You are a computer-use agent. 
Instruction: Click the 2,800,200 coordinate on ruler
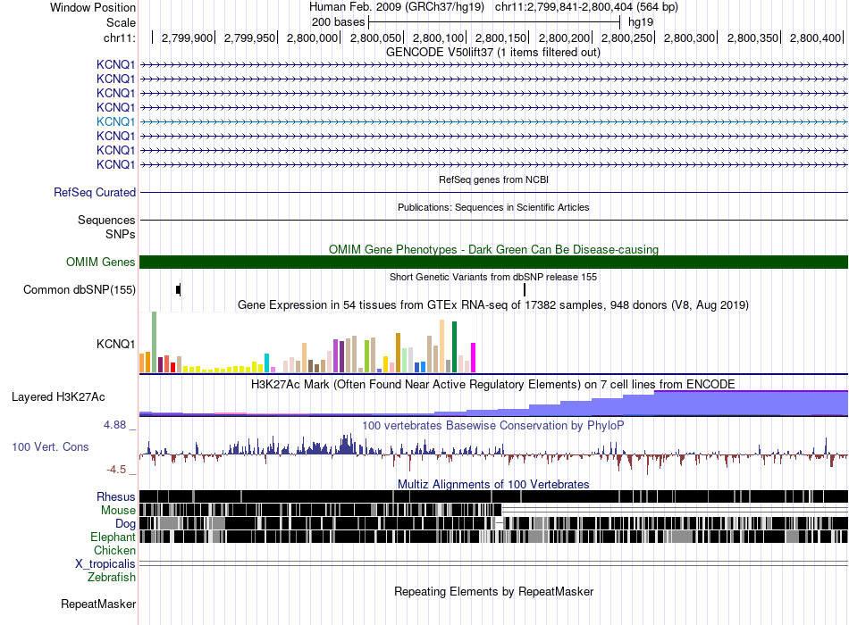click(x=564, y=37)
